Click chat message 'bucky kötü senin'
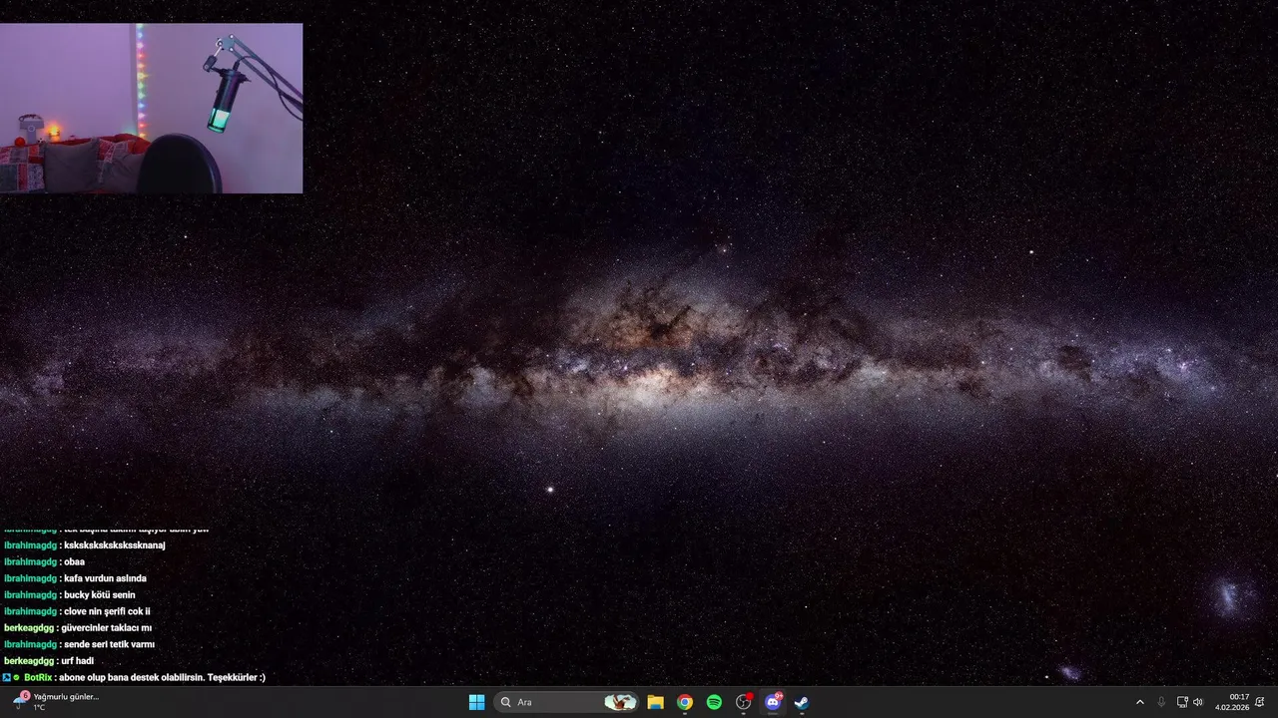 tap(100, 595)
